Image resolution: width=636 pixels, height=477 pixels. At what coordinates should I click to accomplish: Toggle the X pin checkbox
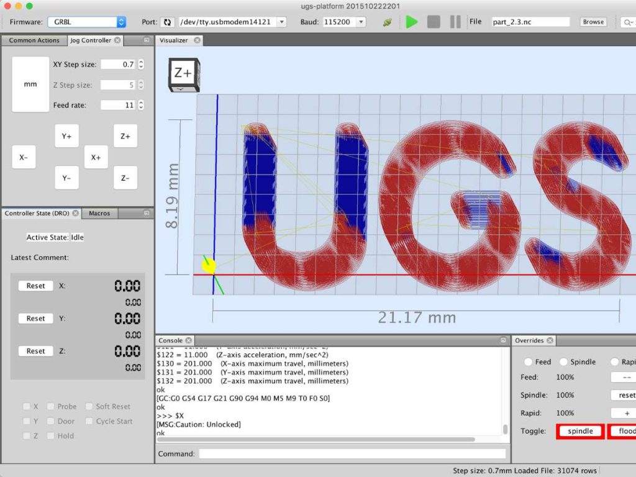[26, 406]
